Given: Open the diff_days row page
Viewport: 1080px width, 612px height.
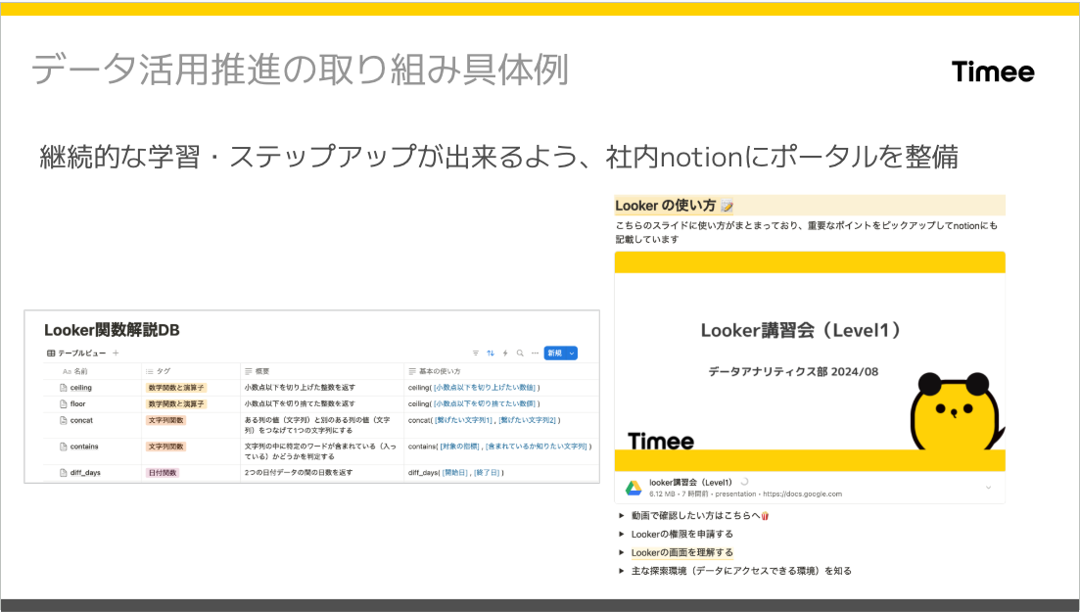Looking at the screenshot, I should point(85,473).
